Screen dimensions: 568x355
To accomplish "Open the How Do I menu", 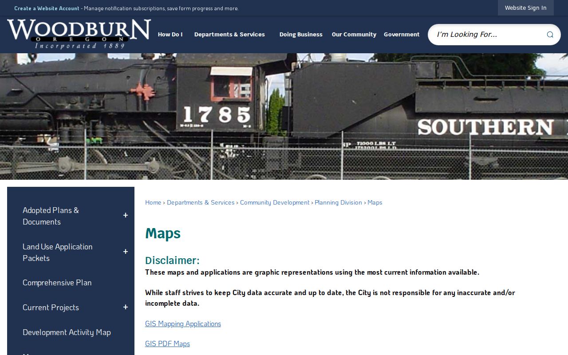I will pos(170,35).
